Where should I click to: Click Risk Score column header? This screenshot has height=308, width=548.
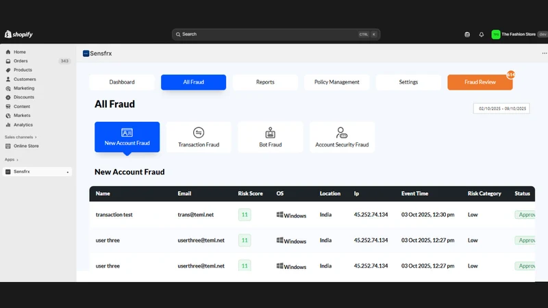(x=250, y=194)
